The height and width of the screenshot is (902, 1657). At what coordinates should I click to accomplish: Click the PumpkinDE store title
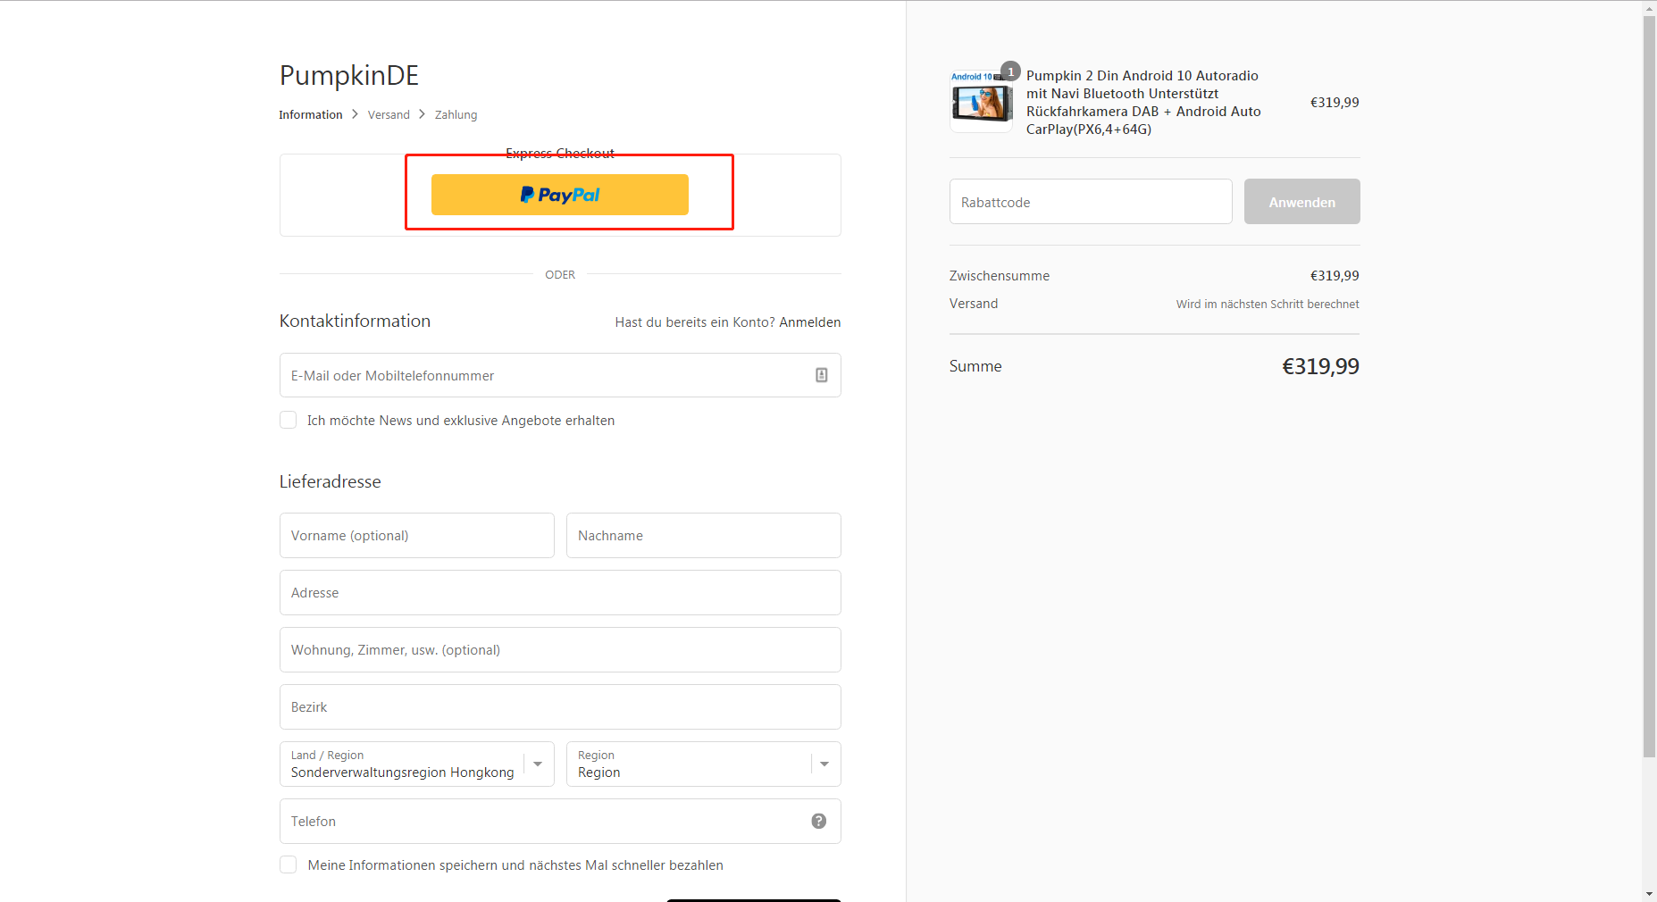pos(348,75)
